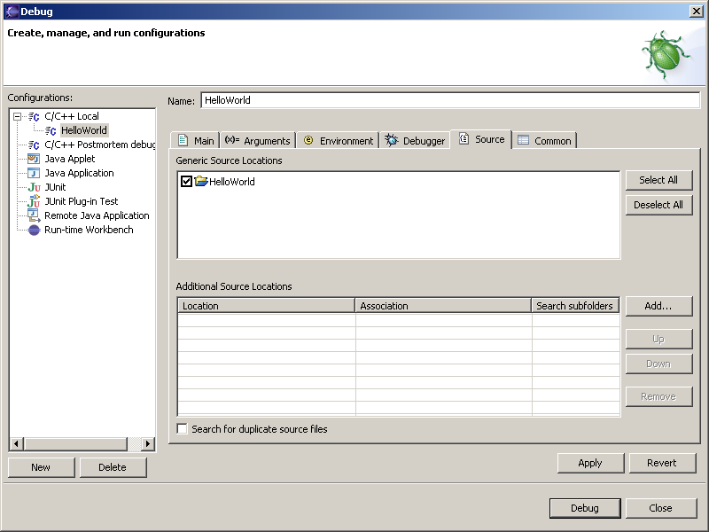
Task: Click inside the Name text field
Action: [449, 100]
